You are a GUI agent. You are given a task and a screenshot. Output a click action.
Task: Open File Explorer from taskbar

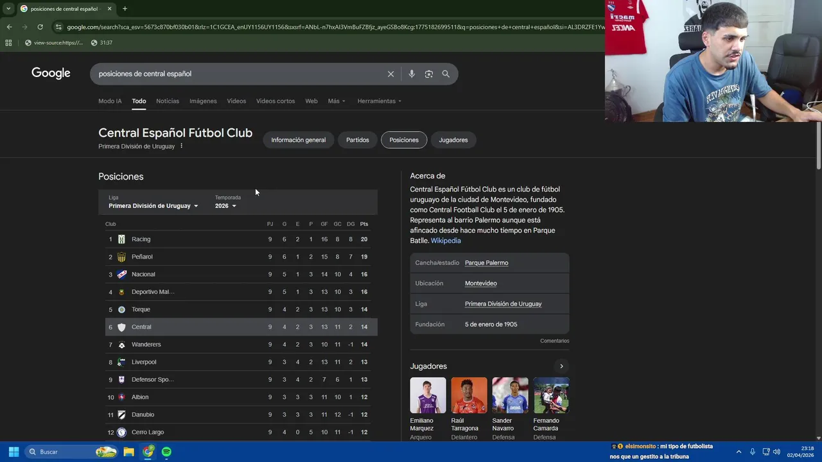coord(128,452)
